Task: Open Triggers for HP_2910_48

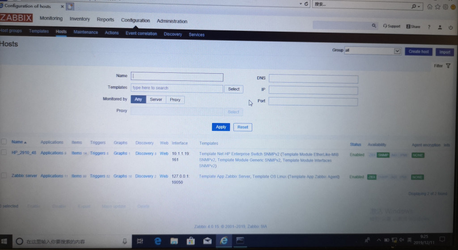Action: [98, 153]
